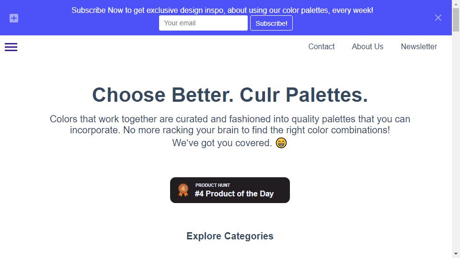460x258 pixels.
Task: Click the 'Explore Categories' heading
Action: pyautogui.click(x=230, y=236)
